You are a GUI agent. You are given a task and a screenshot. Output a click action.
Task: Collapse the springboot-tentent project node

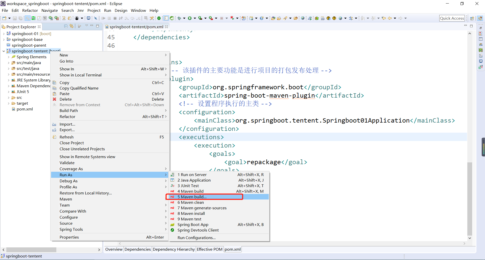click(4, 51)
